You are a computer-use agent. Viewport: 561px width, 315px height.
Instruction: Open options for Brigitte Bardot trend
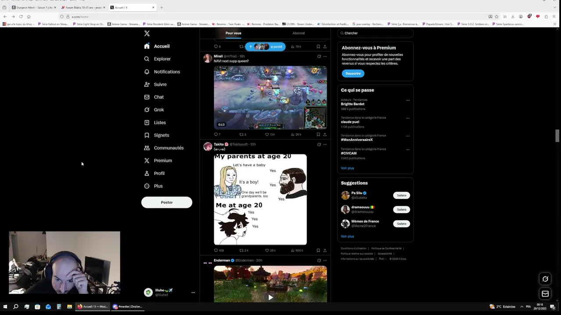pos(408,100)
